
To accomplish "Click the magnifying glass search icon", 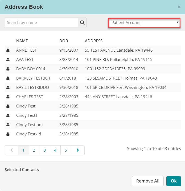I will tap(82, 23).
